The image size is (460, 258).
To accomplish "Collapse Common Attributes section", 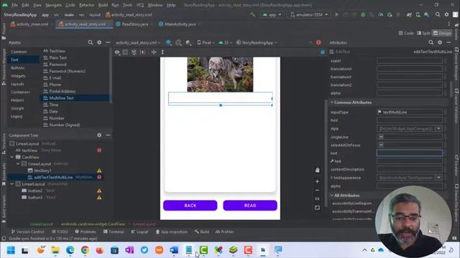I will pos(332,102).
